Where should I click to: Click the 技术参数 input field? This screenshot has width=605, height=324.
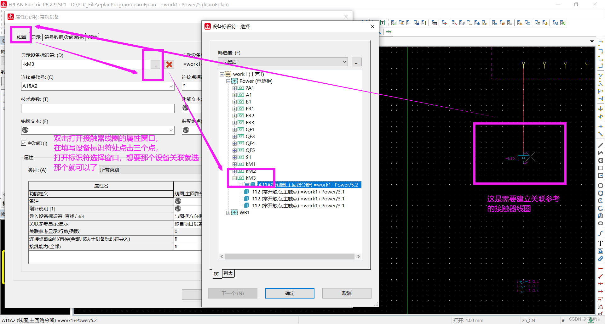point(98,109)
